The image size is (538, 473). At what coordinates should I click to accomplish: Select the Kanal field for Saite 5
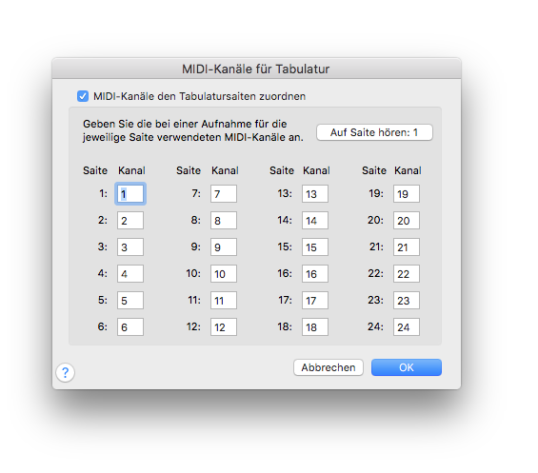[130, 301]
